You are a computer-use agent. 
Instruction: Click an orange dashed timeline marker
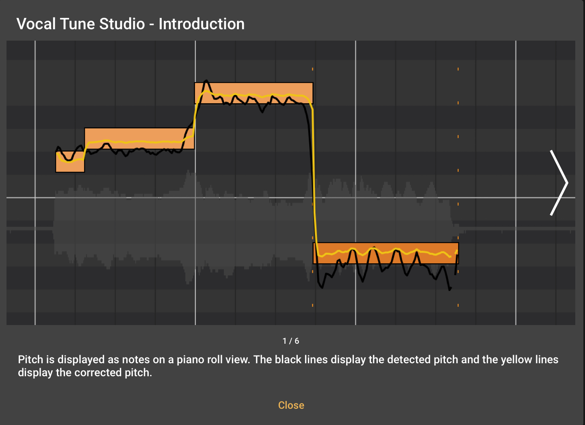click(312, 70)
